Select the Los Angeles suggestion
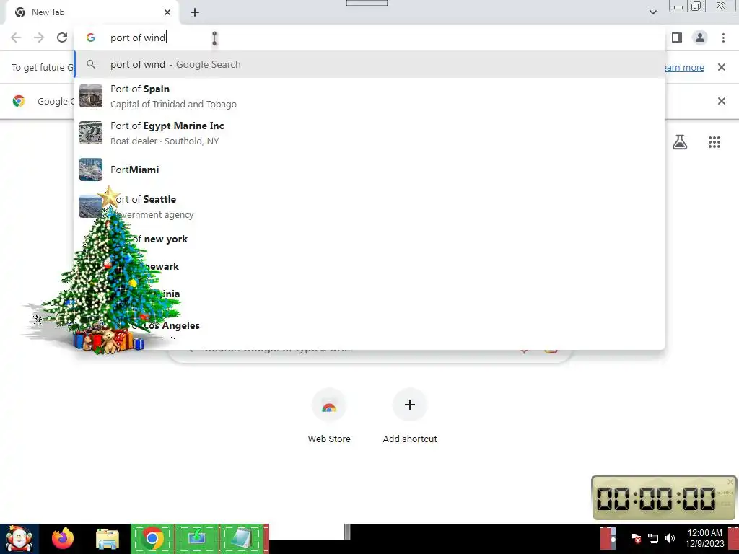The image size is (739, 554). (369, 325)
